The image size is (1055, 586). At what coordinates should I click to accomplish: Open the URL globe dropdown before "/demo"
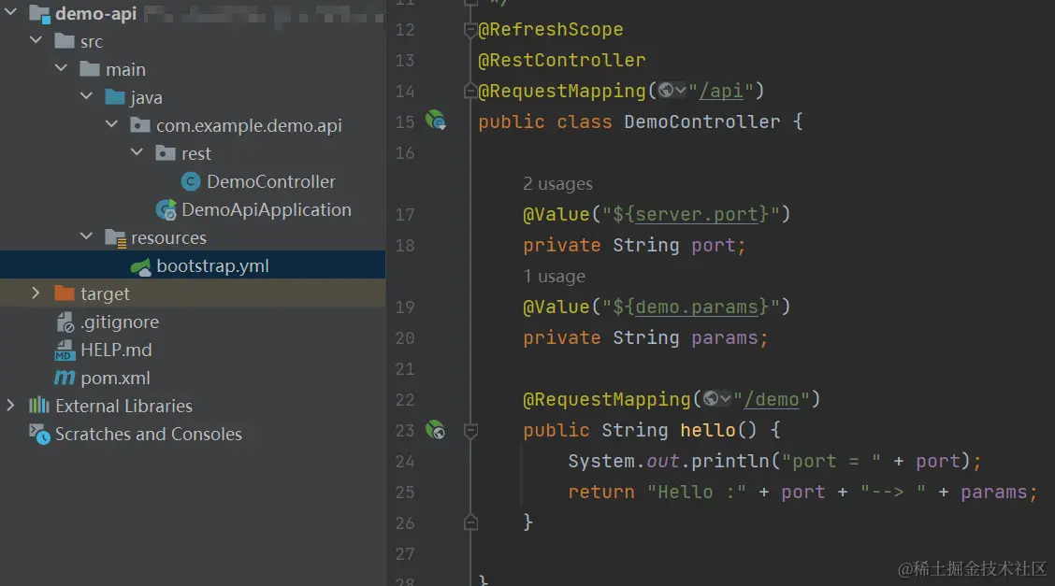click(717, 398)
